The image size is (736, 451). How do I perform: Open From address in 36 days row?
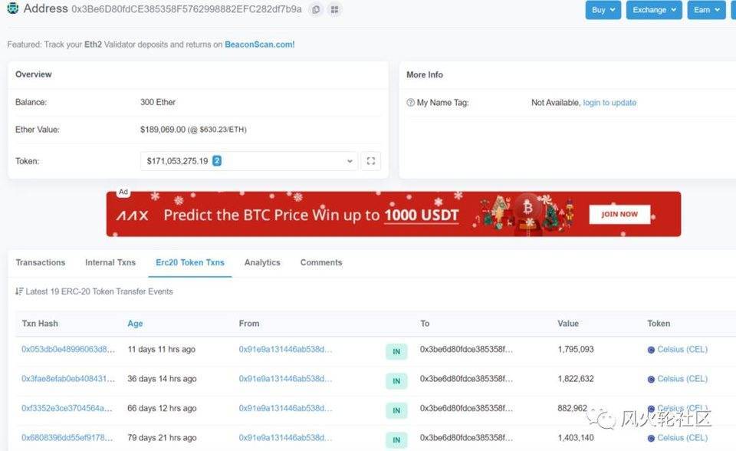[x=285, y=379]
